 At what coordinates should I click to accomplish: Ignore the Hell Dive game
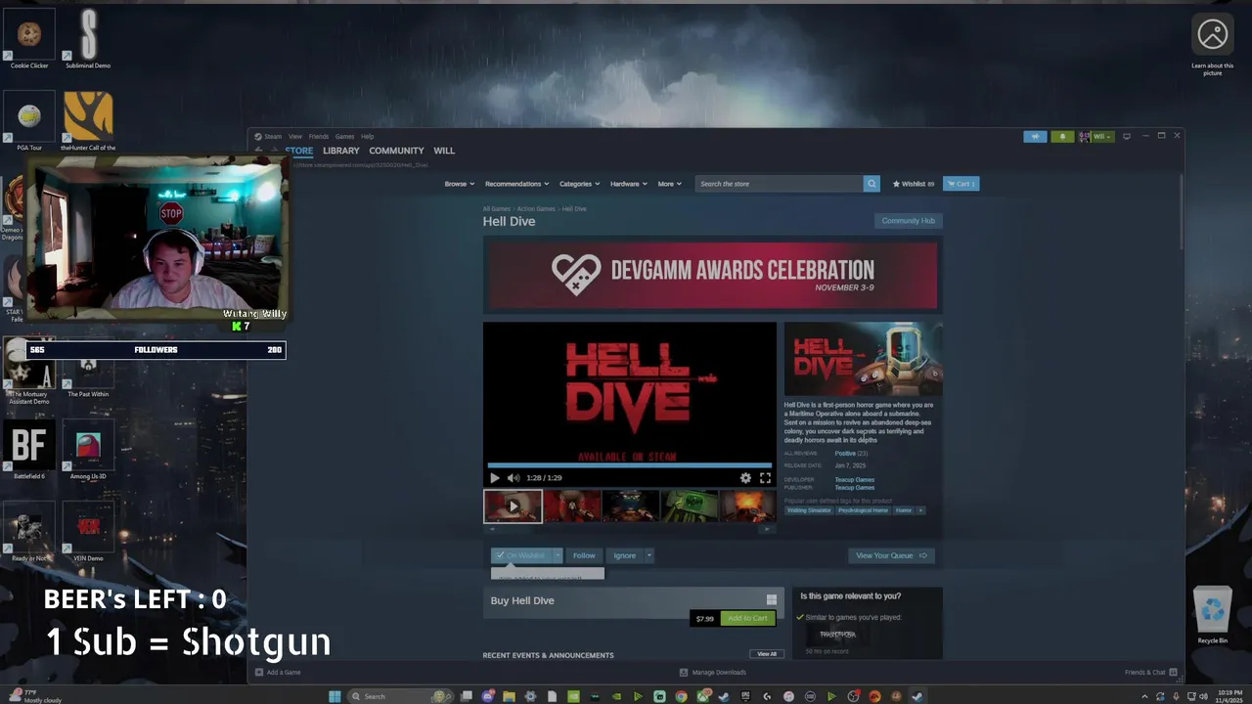click(x=624, y=555)
